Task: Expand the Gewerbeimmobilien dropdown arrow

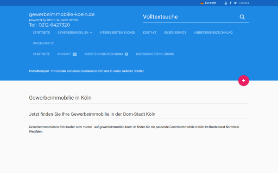Action: tap(91, 33)
